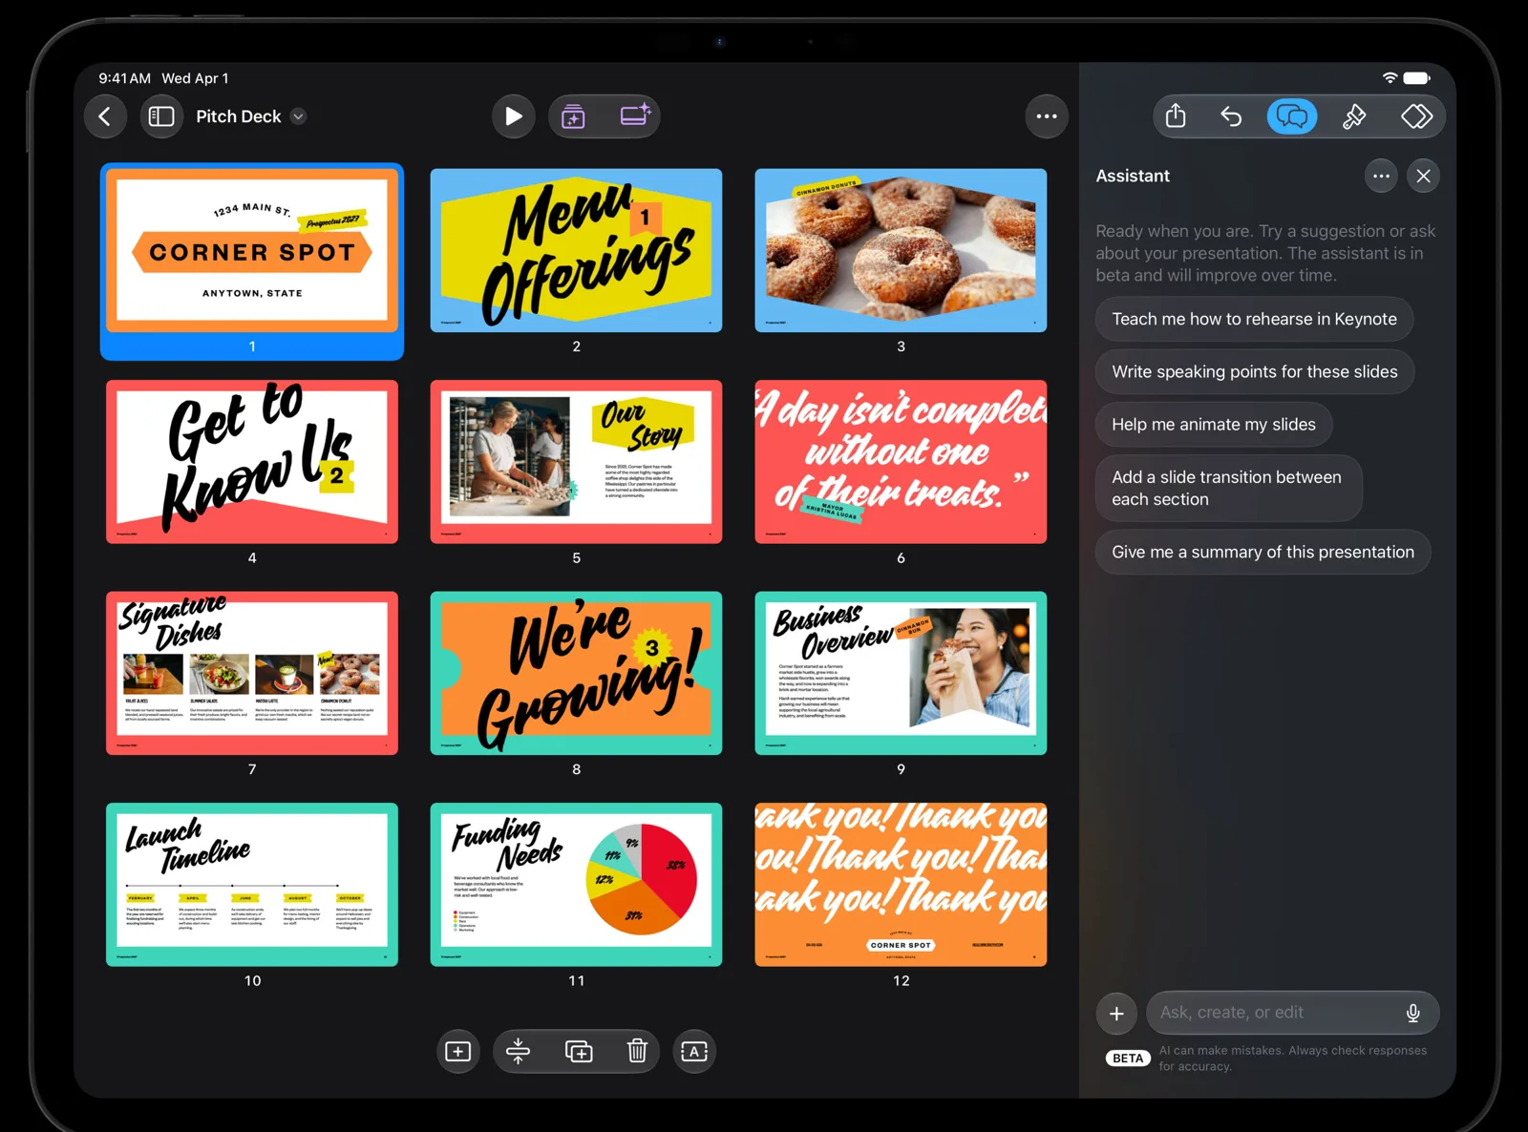Screen dimensions: 1528x1132
Task: Select slide 4 Get to Know Us
Action: (252, 462)
